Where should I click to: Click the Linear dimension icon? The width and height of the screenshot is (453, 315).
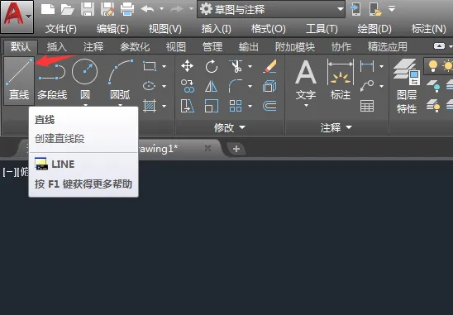tap(367, 66)
